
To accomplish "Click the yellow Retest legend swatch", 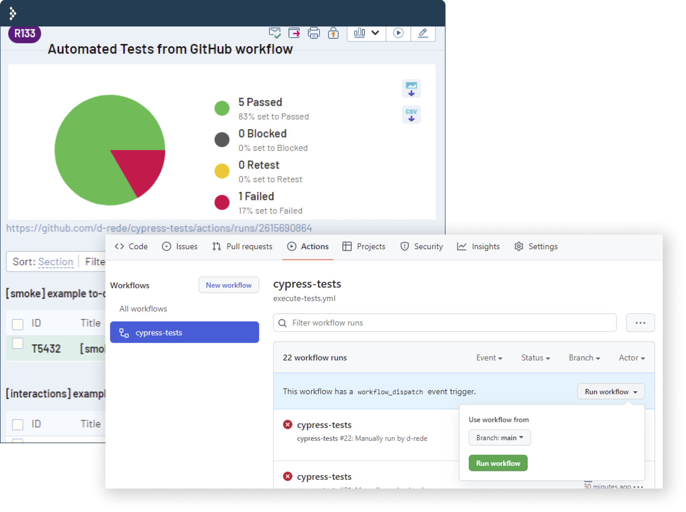I will click(222, 171).
